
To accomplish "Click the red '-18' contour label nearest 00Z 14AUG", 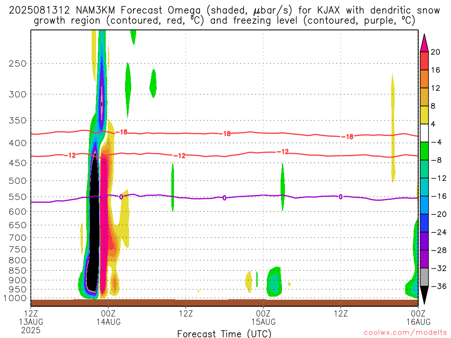I will (x=122, y=132).
